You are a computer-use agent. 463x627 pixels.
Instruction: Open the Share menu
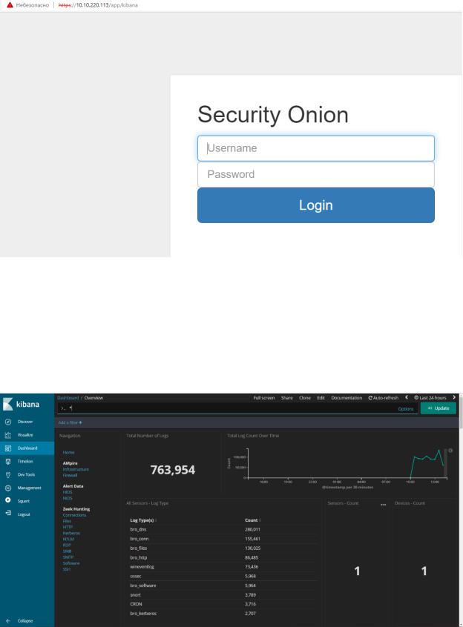click(286, 398)
